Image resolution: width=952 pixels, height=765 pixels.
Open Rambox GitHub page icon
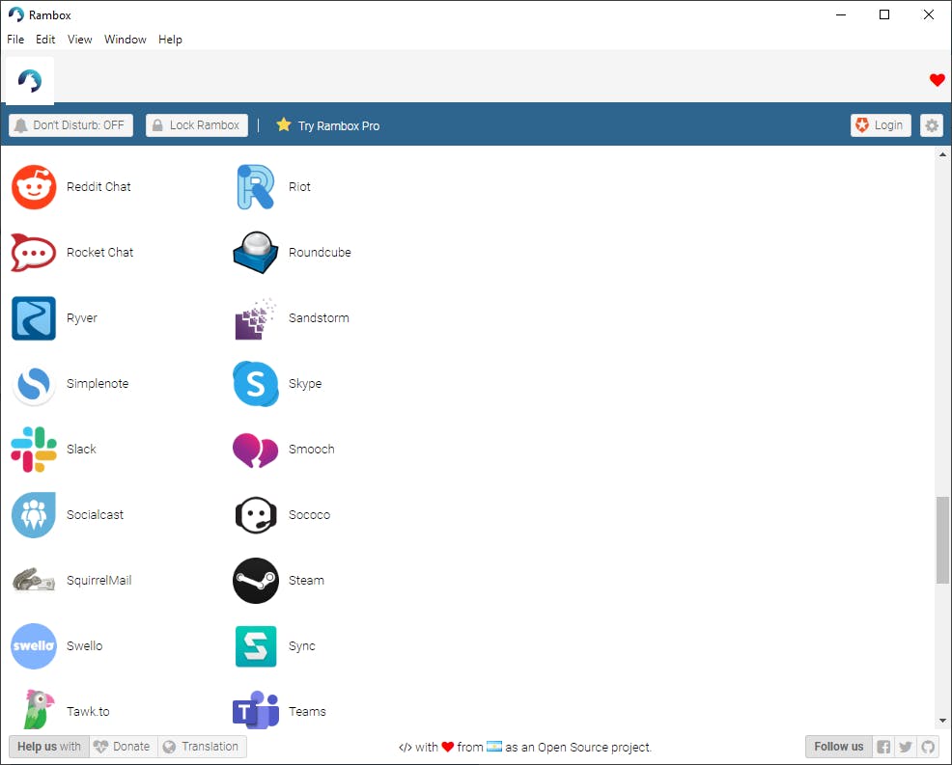[x=928, y=747]
